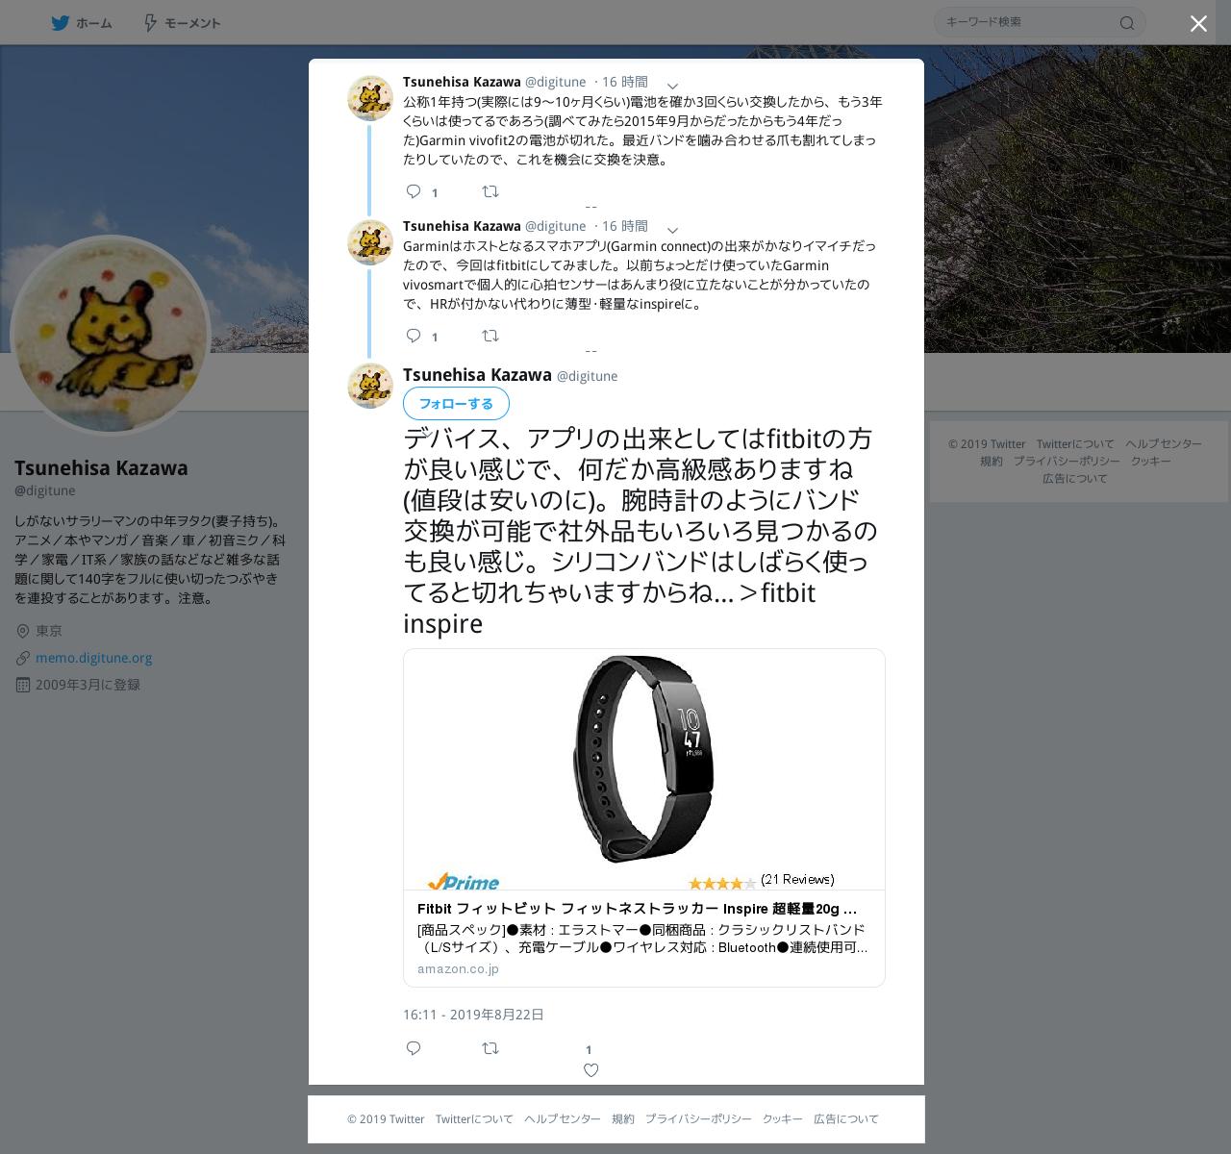The image size is (1231, 1154).
Task: Click the フォローする button
Action: coord(456,404)
